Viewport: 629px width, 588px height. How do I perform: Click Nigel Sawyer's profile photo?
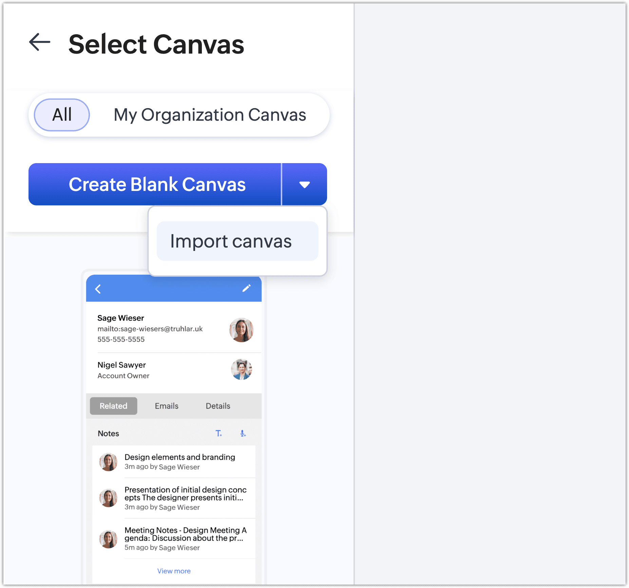(241, 369)
